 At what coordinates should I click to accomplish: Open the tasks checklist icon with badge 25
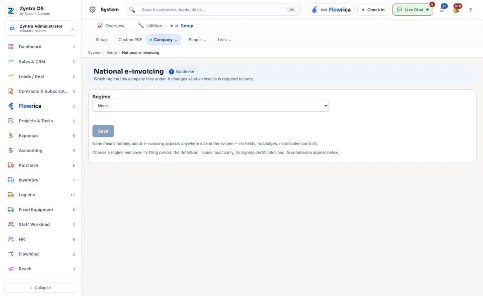point(442,10)
